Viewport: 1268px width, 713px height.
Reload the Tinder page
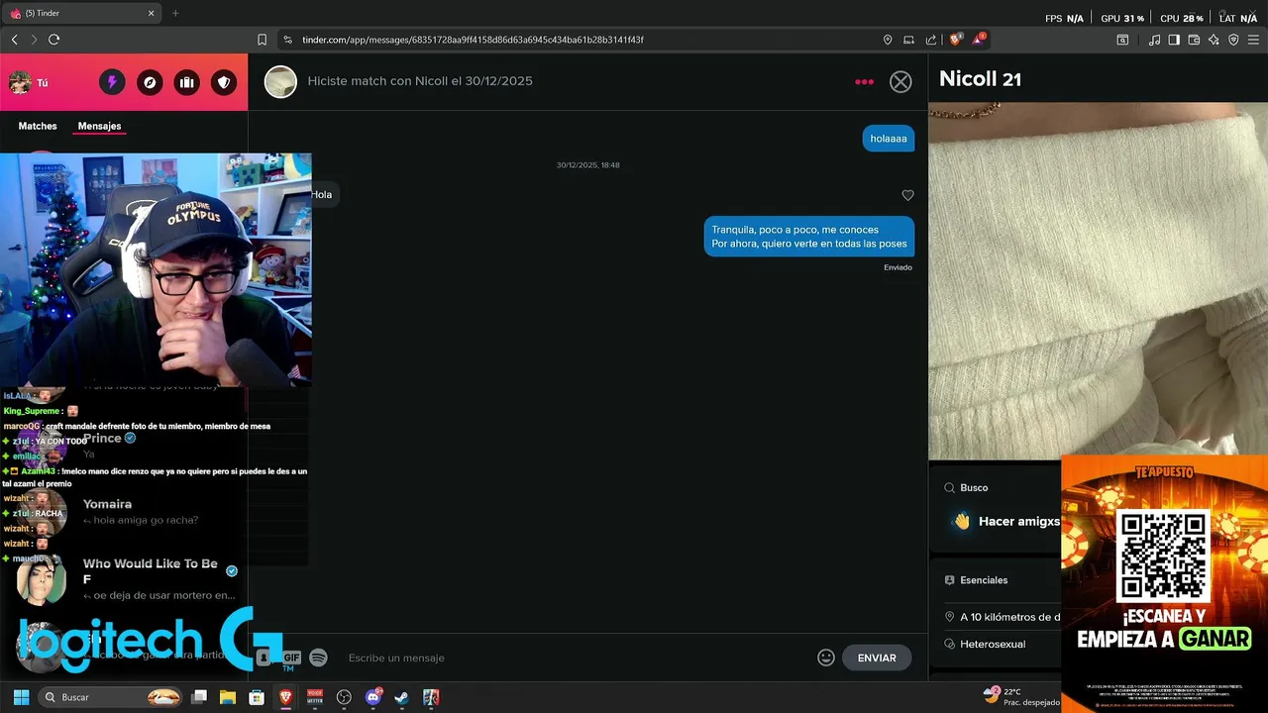tap(53, 40)
